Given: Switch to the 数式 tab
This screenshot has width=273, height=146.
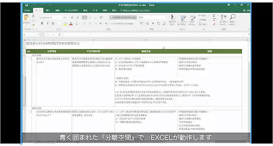Looking at the screenshot, I should (x=85, y=10).
